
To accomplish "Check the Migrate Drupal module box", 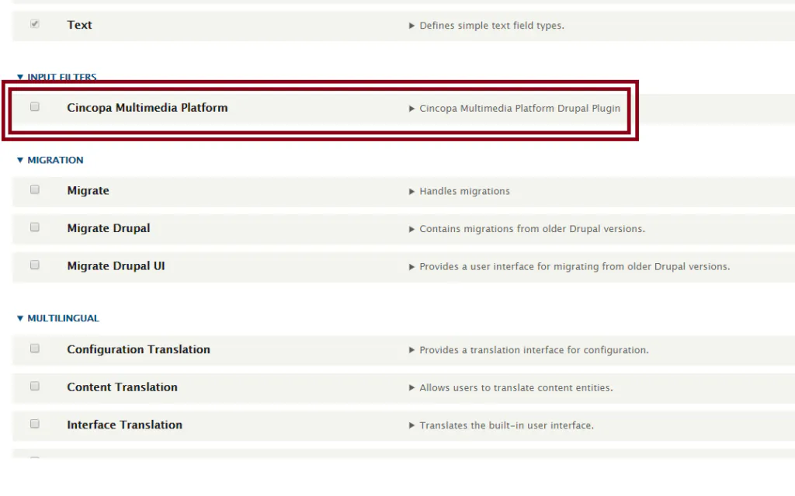I will pyautogui.click(x=34, y=227).
